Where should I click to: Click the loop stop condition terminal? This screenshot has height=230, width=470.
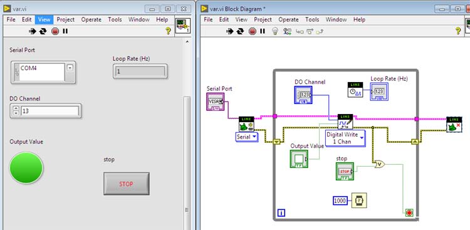click(409, 212)
